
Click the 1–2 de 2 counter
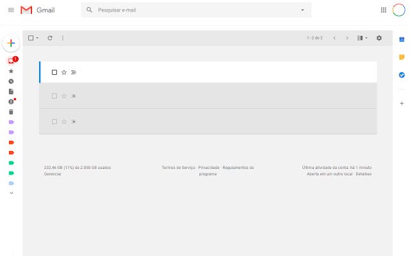click(x=315, y=38)
